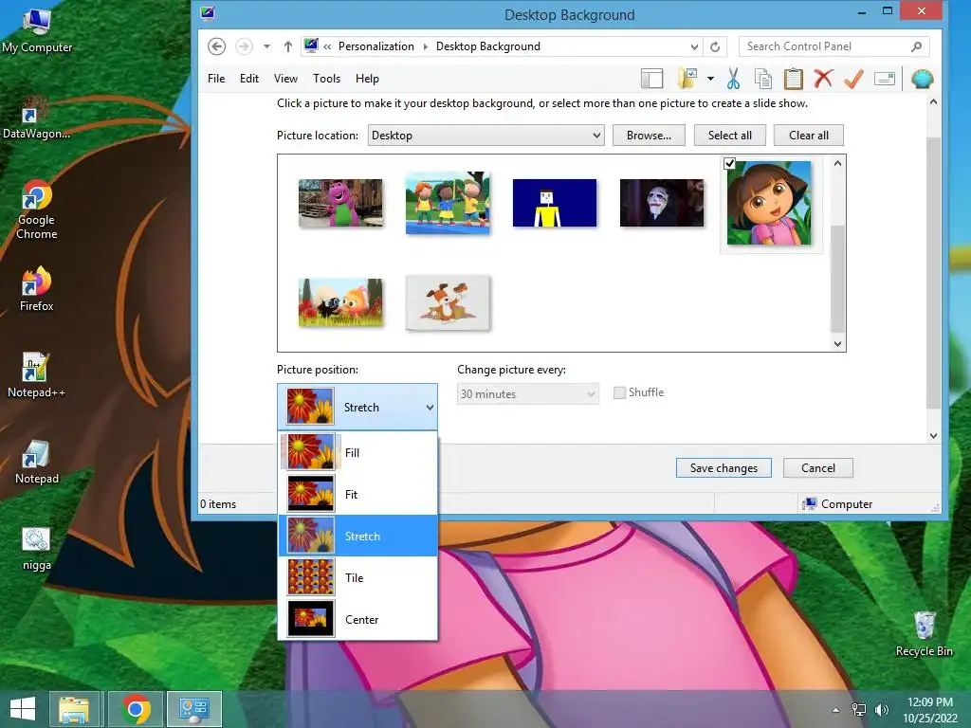Choose Fit picture position
971x728 pixels.
(357, 494)
